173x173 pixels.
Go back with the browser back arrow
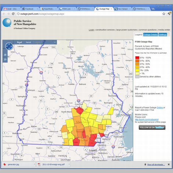(4, 14)
